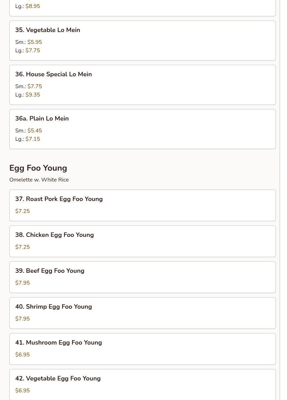This screenshot has width=287, height=400.
Task: Click the Egg Foo Young section heading
Action: pos(38,168)
